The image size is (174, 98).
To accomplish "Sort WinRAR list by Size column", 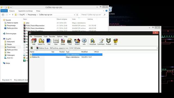I will click(x=53, y=52).
